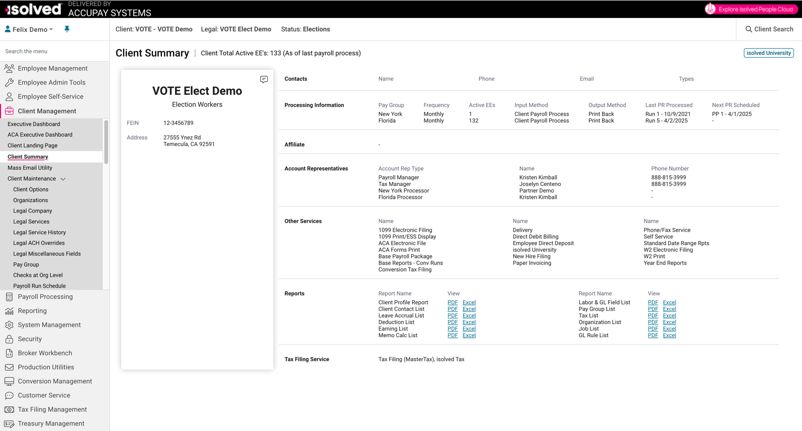The image size is (802, 431).
Task: Open Tax List PDF link
Action: [x=653, y=316]
